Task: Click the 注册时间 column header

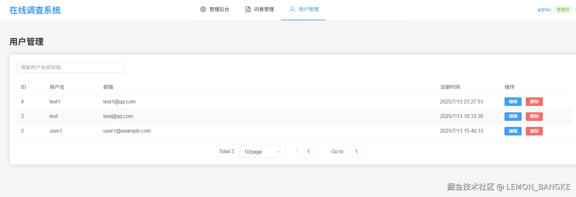Action: [x=450, y=87]
